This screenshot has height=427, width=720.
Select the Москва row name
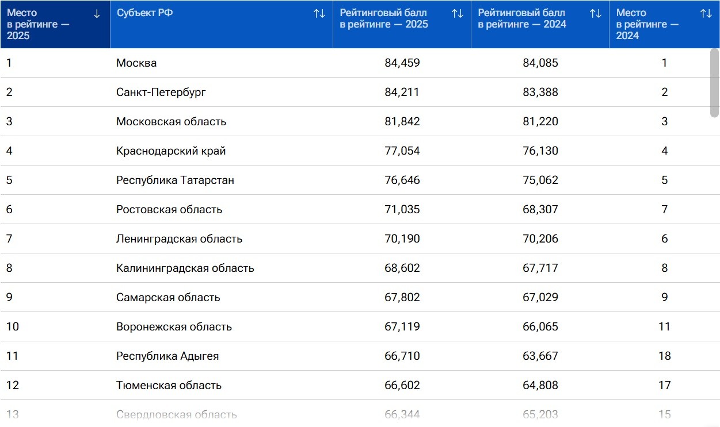coord(136,63)
